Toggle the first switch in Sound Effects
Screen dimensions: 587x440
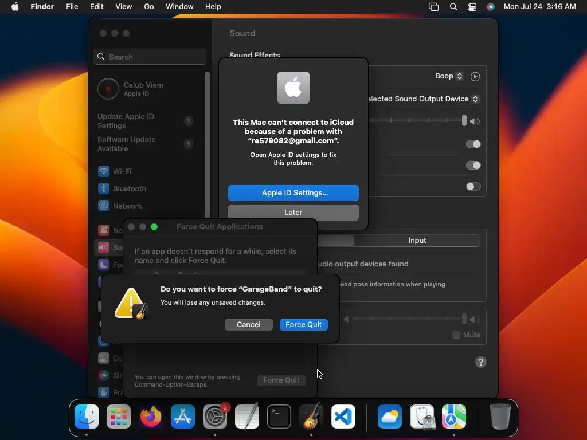pos(473,144)
